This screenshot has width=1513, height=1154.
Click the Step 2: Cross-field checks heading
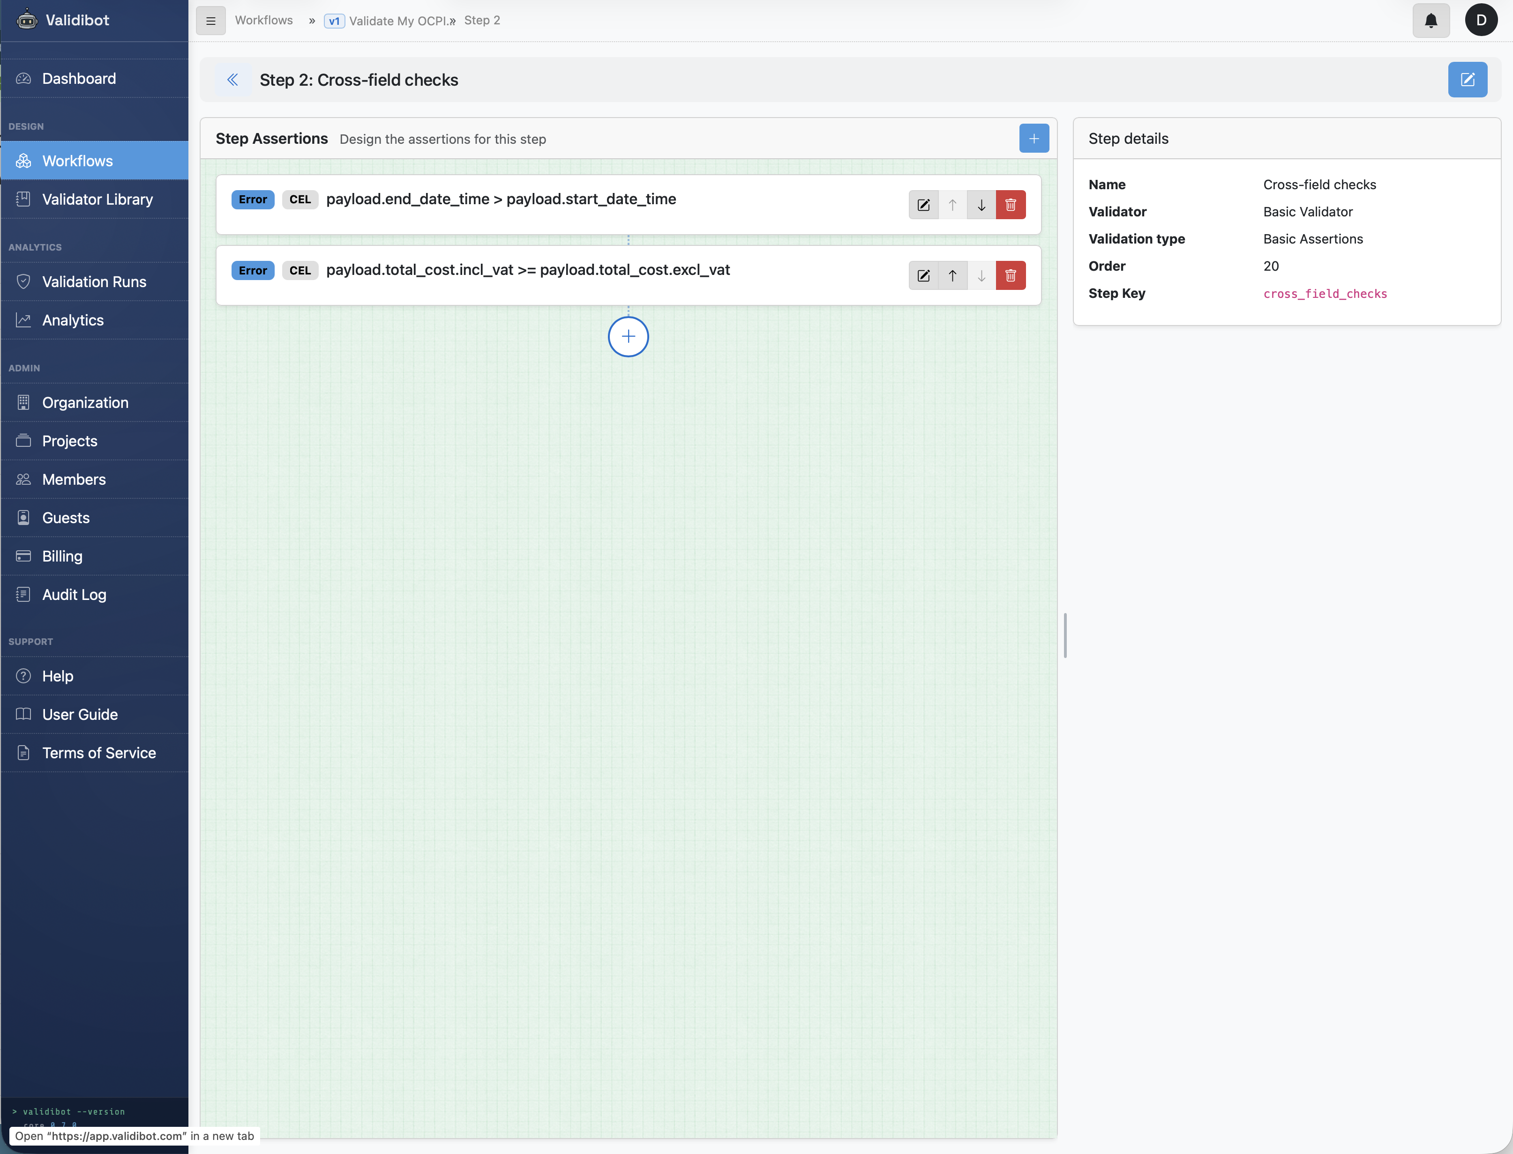coord(359,80)
